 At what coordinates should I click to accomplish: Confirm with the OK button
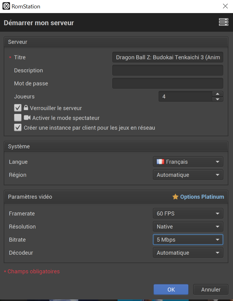tap(171, 289)
